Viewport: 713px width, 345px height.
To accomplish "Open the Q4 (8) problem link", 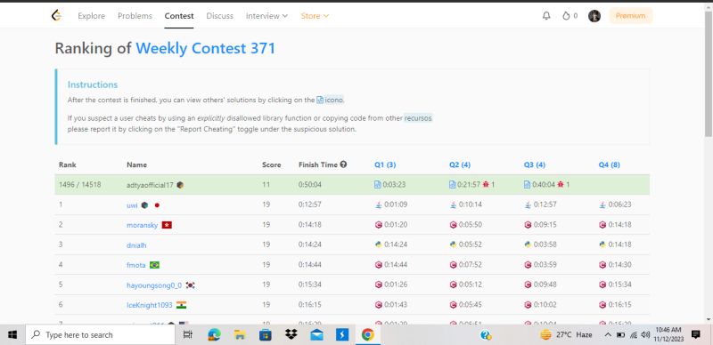I will point(610,164).
